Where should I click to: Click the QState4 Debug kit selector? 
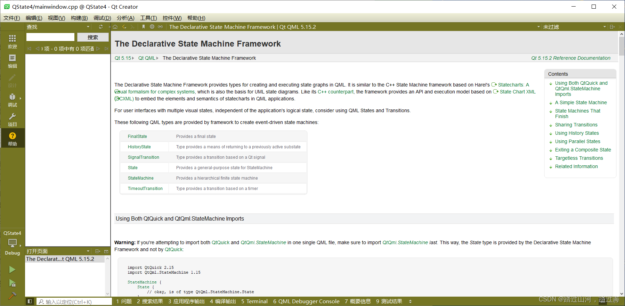(12, 243)
